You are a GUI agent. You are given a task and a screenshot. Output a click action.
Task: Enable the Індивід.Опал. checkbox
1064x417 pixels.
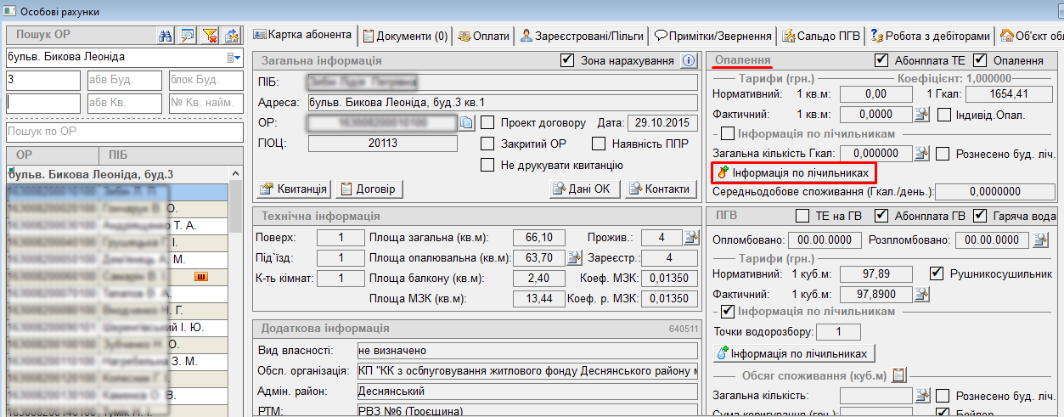pos(943,115)
